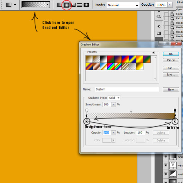The width and height of the screenshot is (183, 183).
Task: Choose the Copper gradient preset
Action: tap(96, 67)
